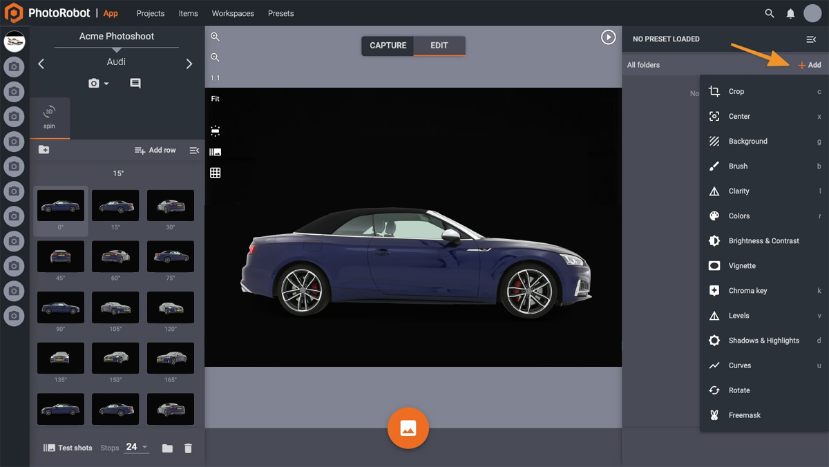The width and height of the screenshot is (829, 467).
Task: Click Add row button
Action: click(155, 150)
